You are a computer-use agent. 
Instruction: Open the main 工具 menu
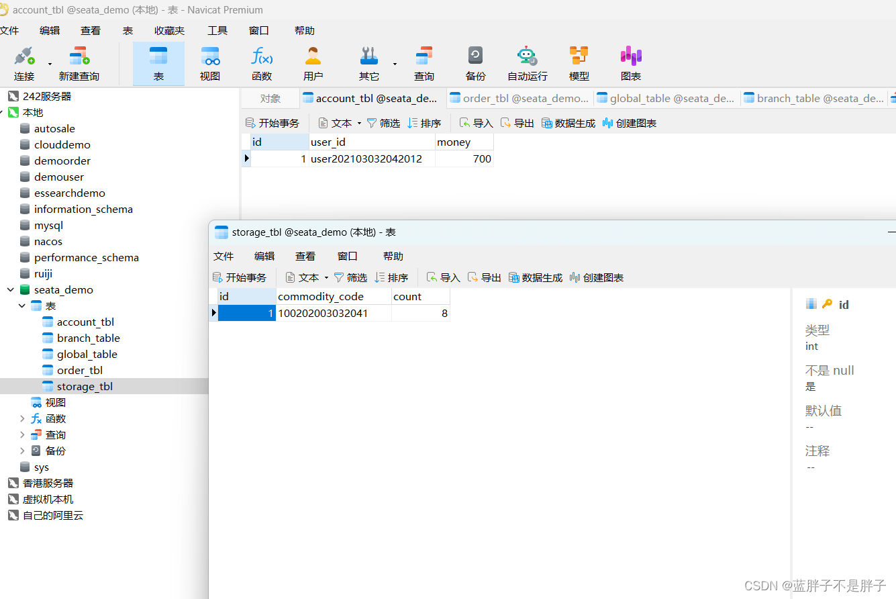click(217, 30)
